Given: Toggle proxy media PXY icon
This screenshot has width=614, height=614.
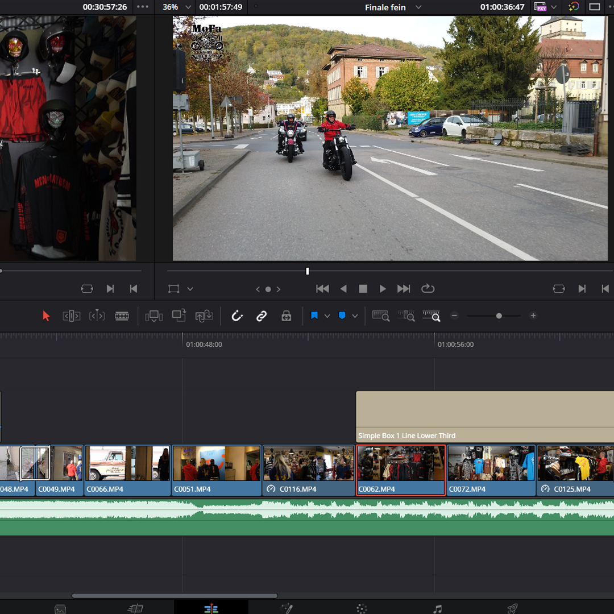Looking at the screenshot, I should (x=540, y=7).
